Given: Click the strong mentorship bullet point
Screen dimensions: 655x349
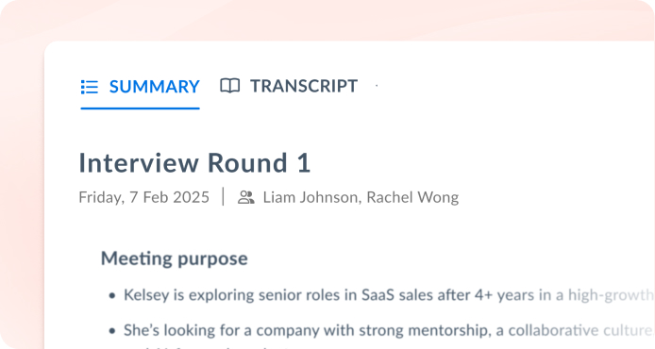Looking at the screenshot, I should pyautogui.click(x=389, y=330).
